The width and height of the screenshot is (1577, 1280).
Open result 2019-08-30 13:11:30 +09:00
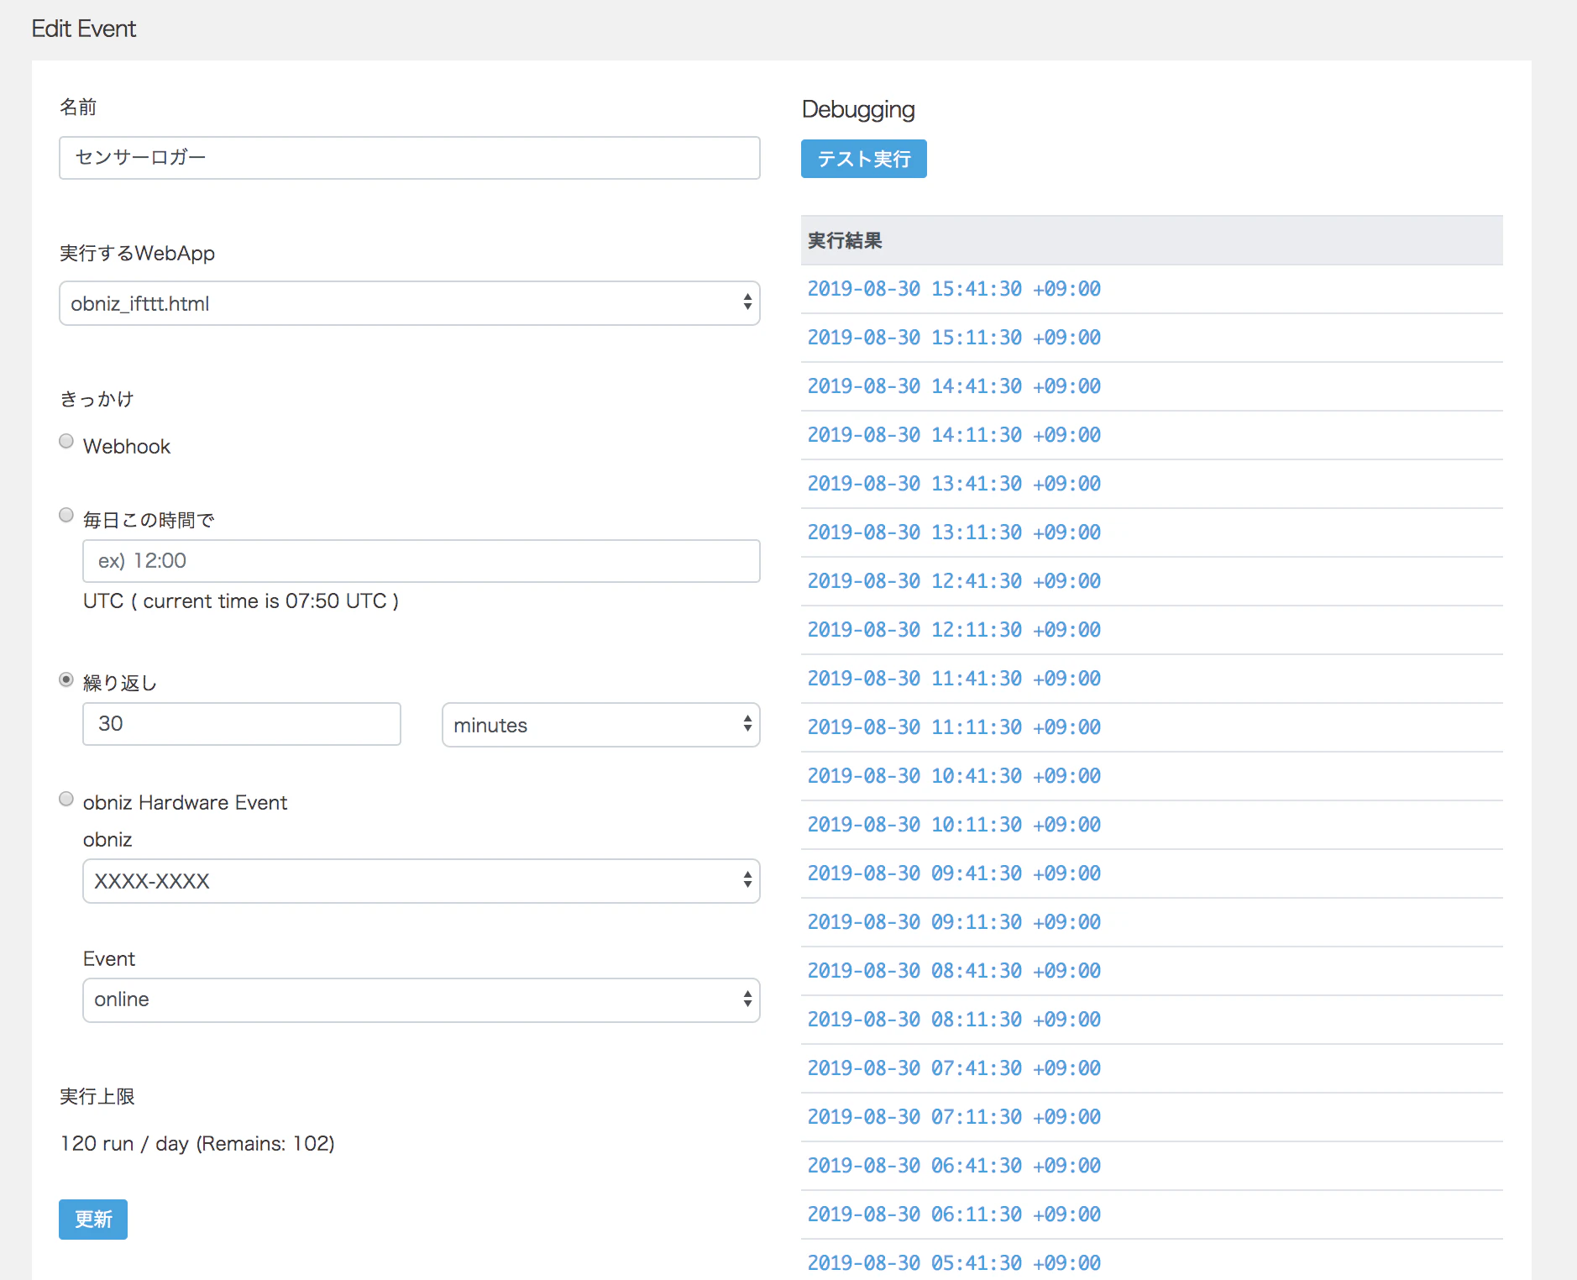click(x=954, y=532)
